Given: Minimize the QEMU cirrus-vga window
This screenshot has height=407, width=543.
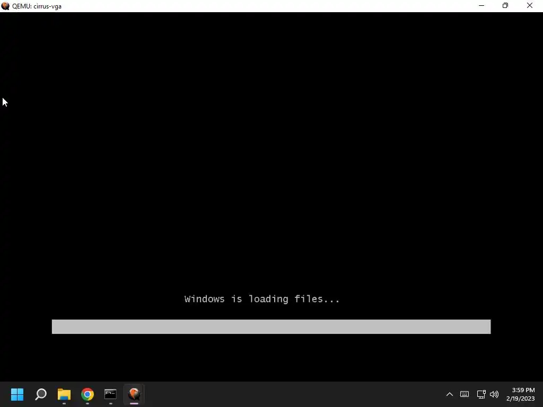Looking at the screenshot, I should [x=481, y=5].
